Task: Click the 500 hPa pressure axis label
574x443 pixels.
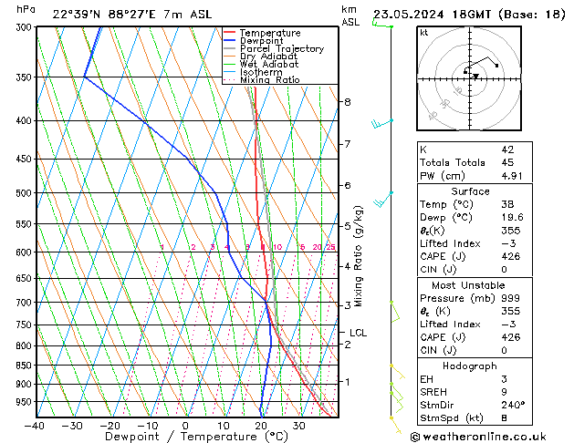Action: click(26, 193)
